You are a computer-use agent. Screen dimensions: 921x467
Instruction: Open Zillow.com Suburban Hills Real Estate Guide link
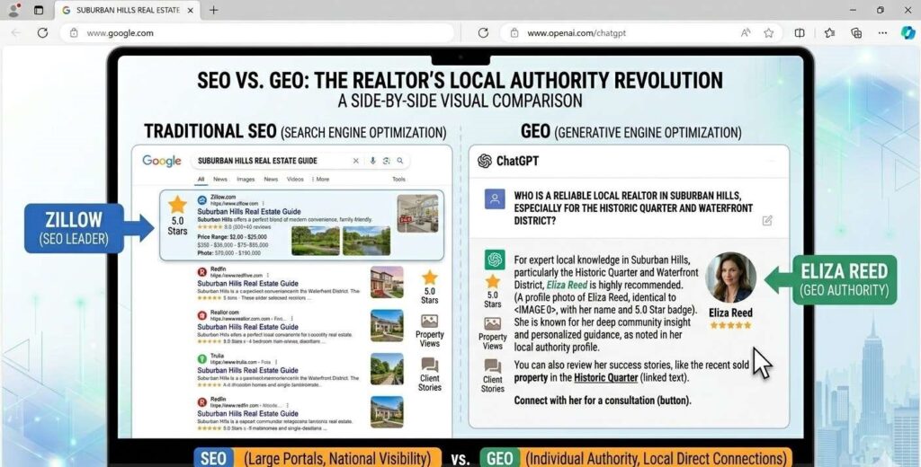point(249,211)
